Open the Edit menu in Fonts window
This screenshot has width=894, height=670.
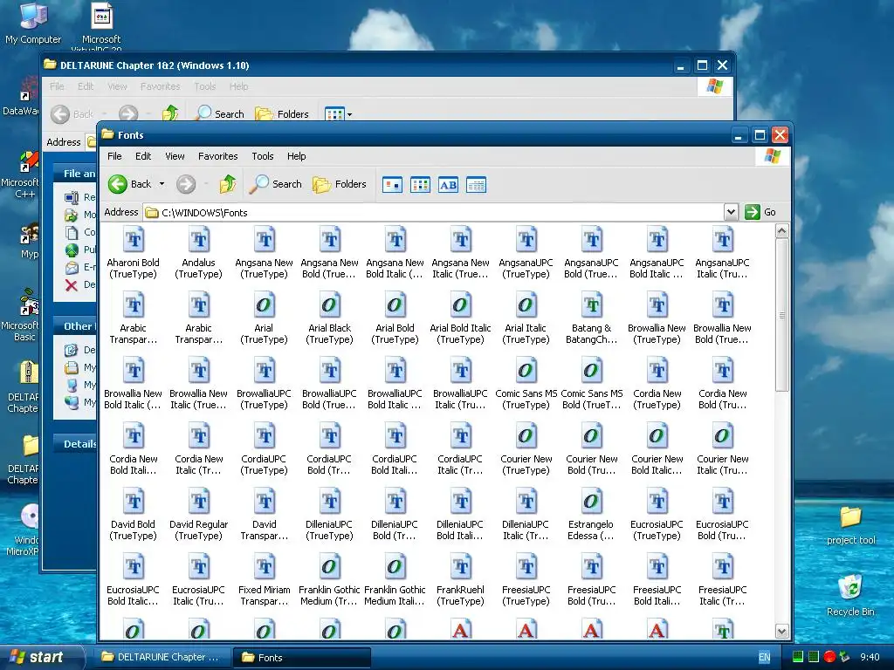(x=143, y=156)
